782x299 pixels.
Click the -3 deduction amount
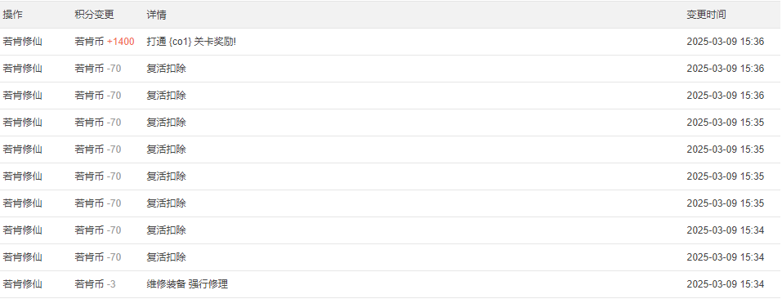click(110, 284)
